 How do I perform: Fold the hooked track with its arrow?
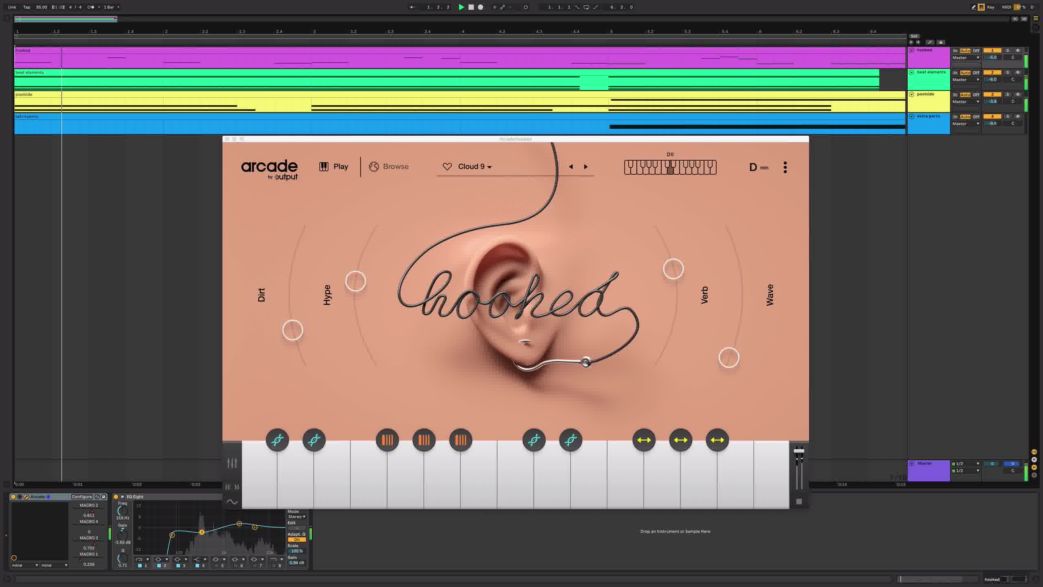click(x=912, y=50)
